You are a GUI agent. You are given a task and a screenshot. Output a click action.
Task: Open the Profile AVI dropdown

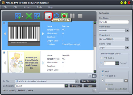(x=77, y=81)
